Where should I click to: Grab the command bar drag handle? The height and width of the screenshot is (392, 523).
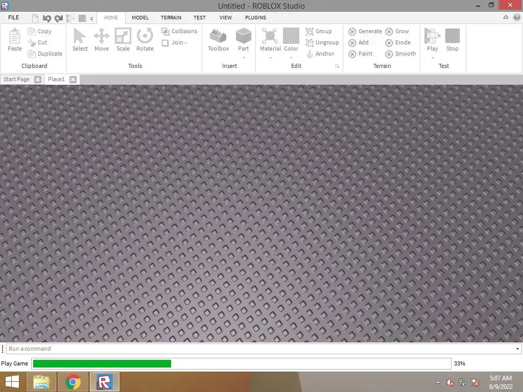click(3, 349)
